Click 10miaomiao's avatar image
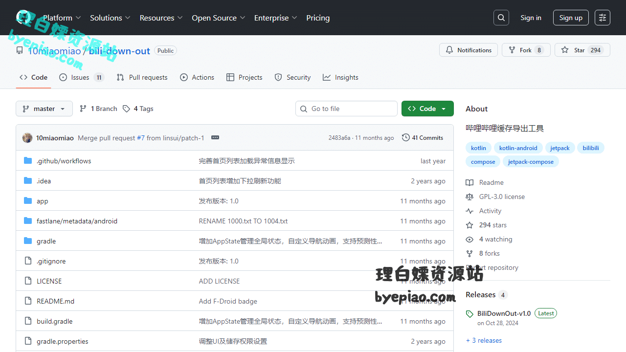The image size is (626, 352). point(27,138)
